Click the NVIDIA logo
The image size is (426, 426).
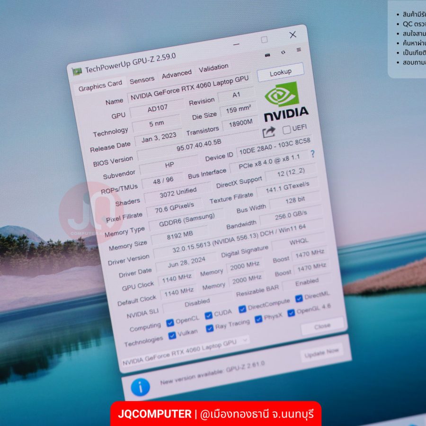285,102
